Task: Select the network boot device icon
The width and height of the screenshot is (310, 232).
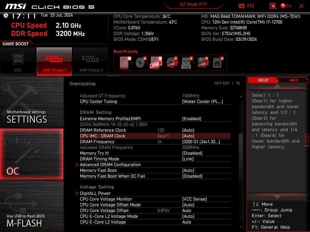Action: pyautogui.click(x=218, y=63)
